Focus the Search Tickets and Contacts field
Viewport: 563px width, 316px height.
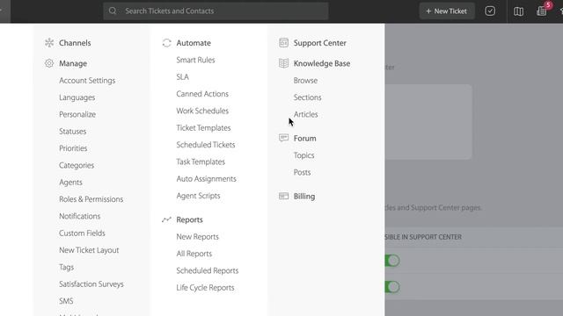coord(216,11)
